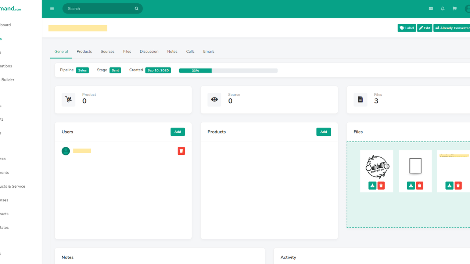Click the search magnifier icon

[136, 8]
